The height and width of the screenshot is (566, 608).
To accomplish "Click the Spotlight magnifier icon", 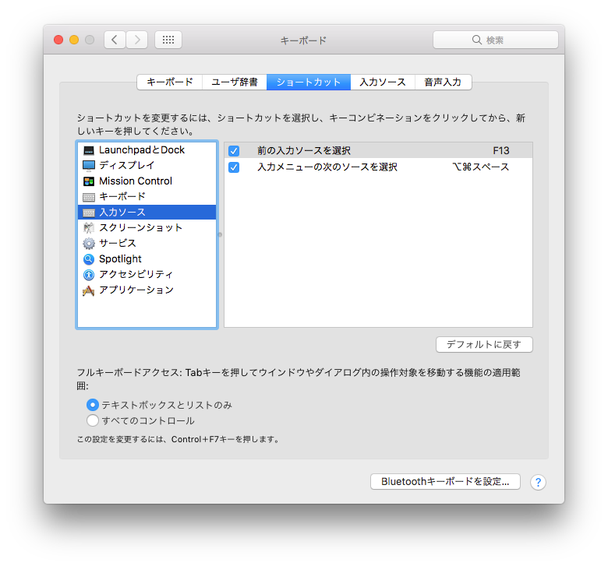I will pos(89,258).
